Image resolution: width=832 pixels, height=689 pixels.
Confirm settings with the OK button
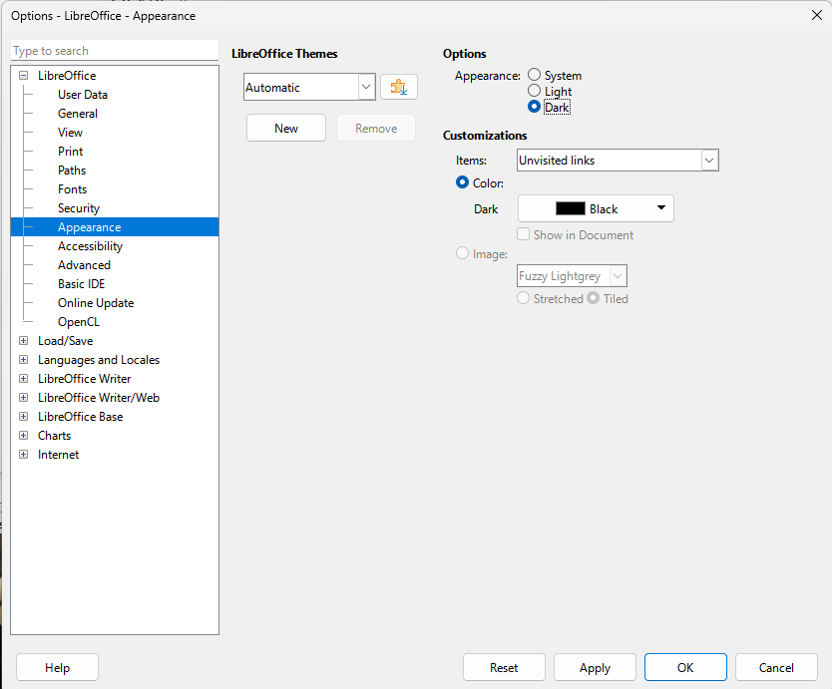click(685, 667)
